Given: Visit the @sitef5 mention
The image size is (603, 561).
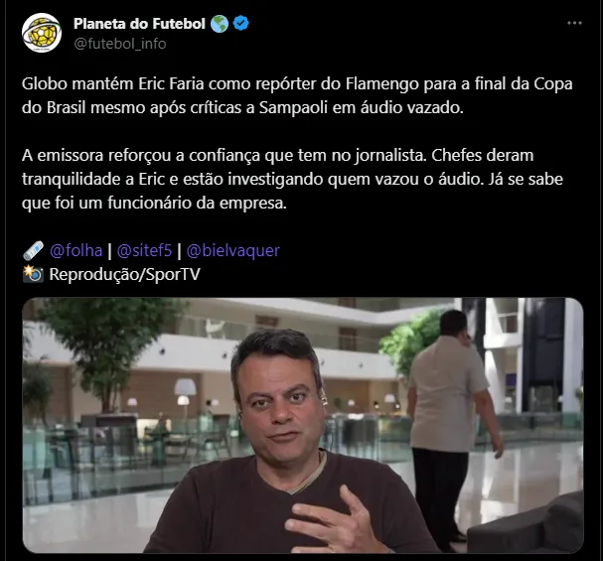Looking at the screenshot, I should [144, 250].
